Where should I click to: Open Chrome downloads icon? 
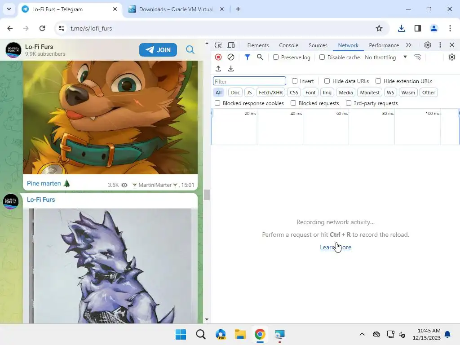coord(402,28)
